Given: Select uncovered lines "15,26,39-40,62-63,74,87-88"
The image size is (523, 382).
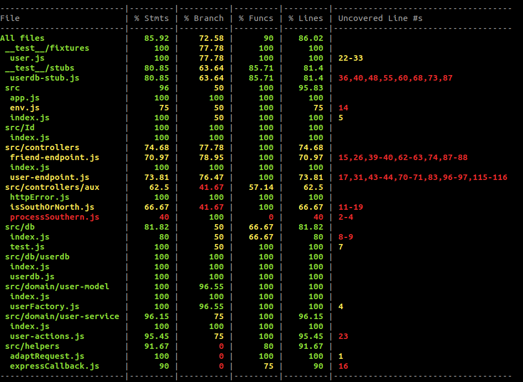Looking at the screenshot, I should pyautogui.click(x=403, y=157).
